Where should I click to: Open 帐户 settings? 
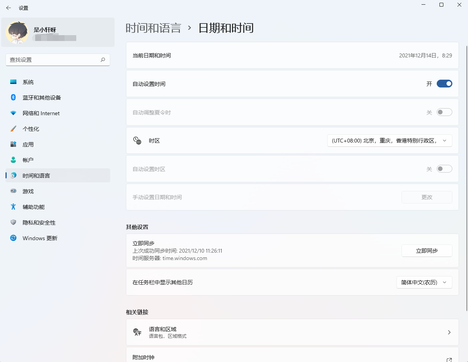[x=58, y=160]
